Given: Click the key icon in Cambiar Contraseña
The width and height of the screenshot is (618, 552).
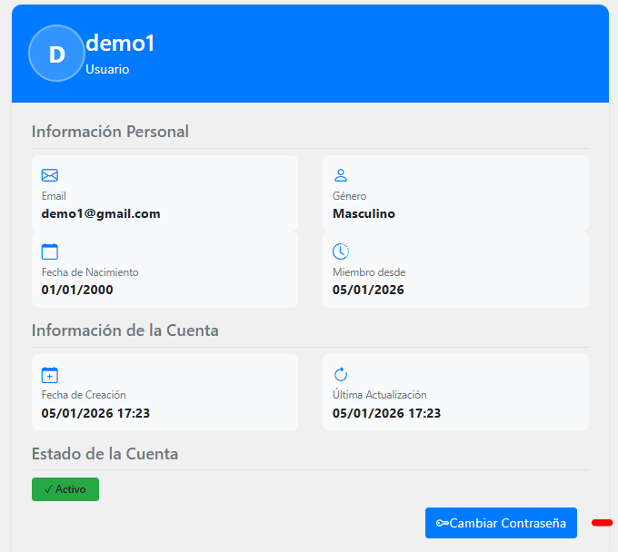Looking at the screenshot, I should pos(442,523).
